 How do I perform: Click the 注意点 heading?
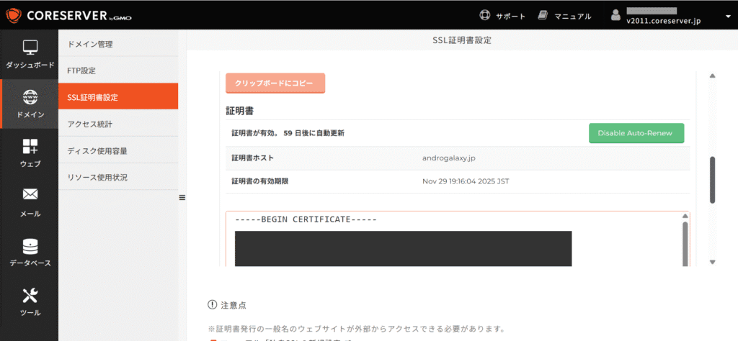tap(233, 305)
